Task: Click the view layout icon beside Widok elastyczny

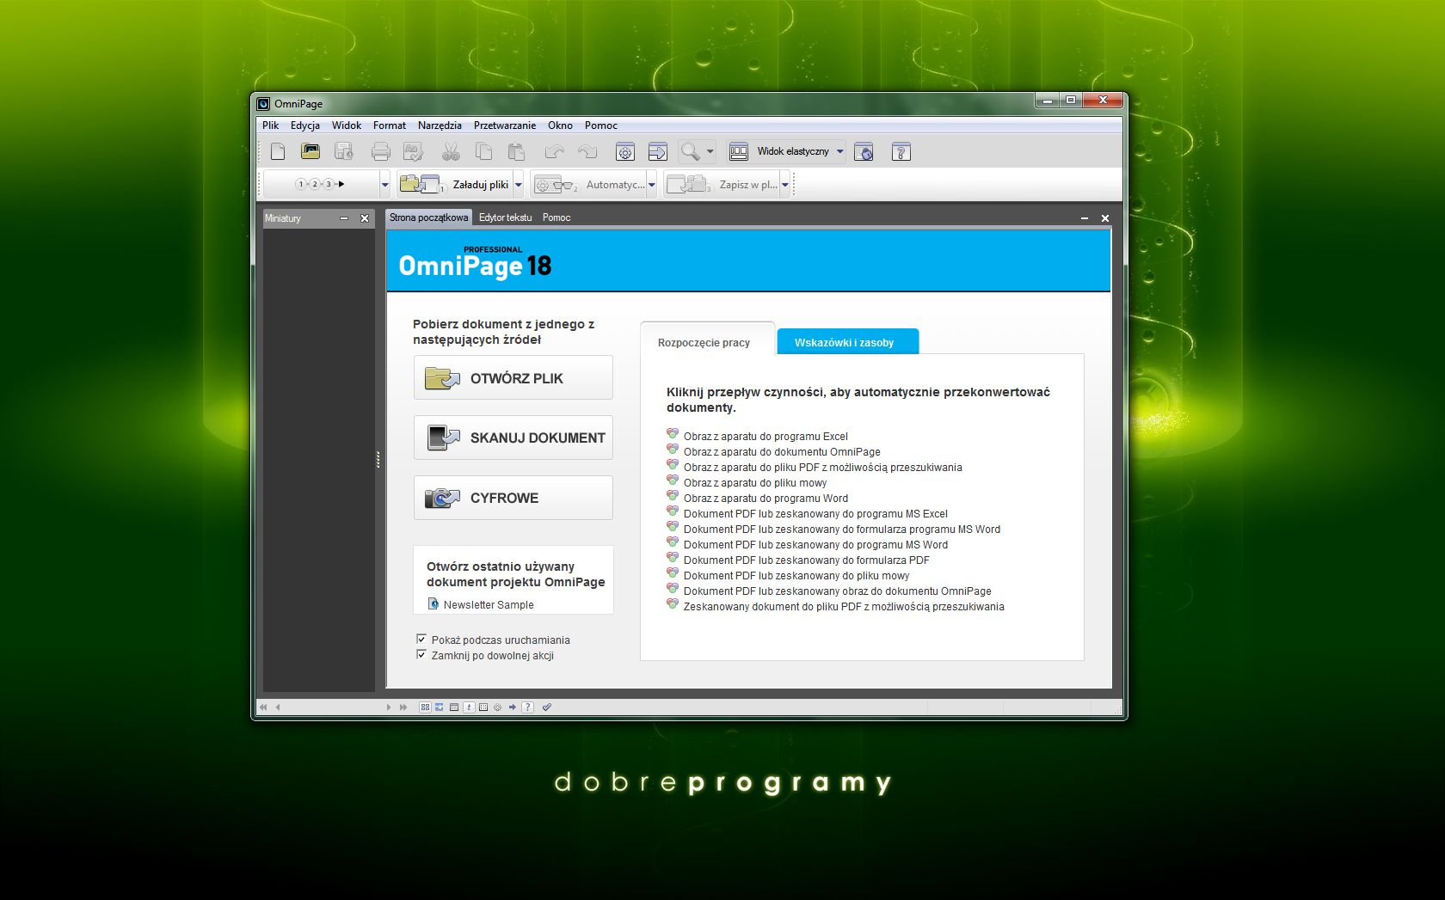Action: tap(739, 152)
